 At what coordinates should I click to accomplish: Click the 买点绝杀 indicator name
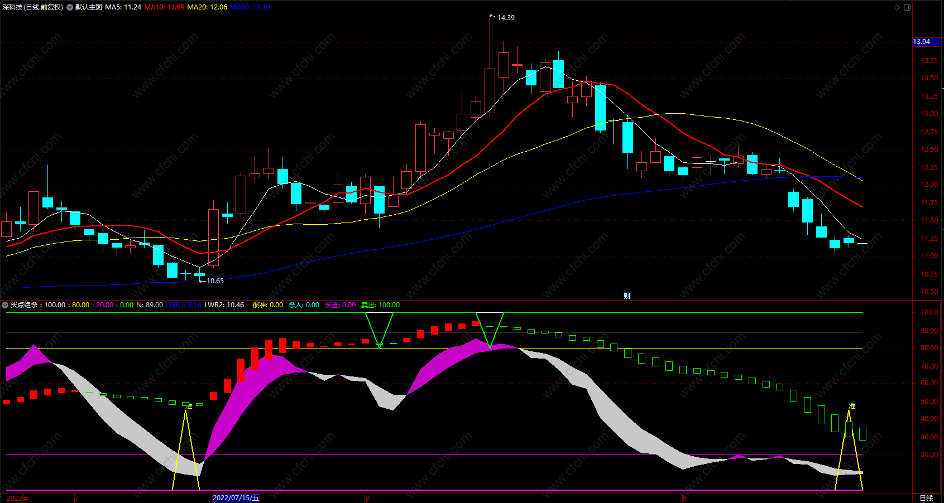click(x=24, y=305)
